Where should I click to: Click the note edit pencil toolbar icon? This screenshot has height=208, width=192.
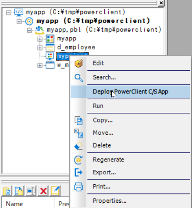tap(55, 191)
